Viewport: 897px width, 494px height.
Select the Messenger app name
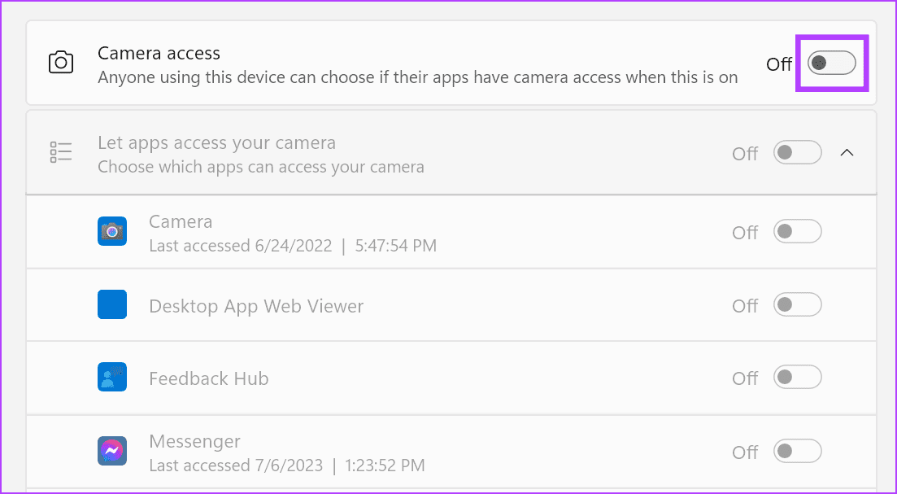coord(194,441)
